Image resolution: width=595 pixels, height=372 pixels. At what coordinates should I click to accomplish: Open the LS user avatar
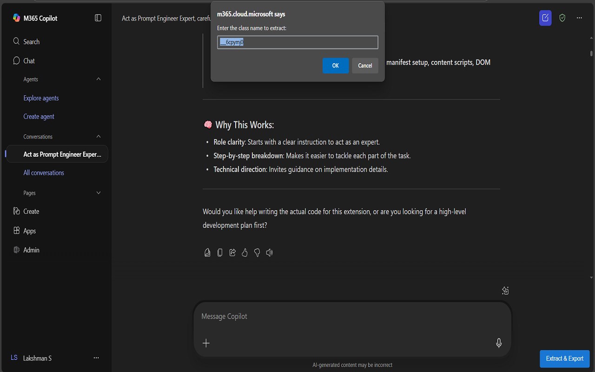pos(14,358)
